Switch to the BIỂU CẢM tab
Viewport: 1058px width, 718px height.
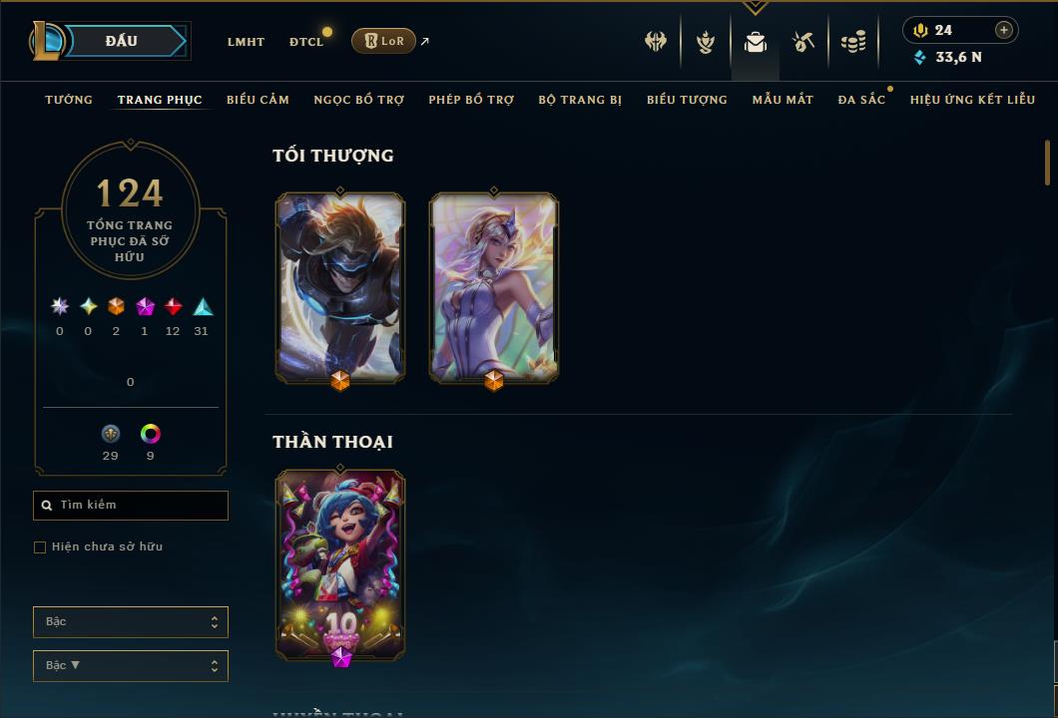click(258, 100)
